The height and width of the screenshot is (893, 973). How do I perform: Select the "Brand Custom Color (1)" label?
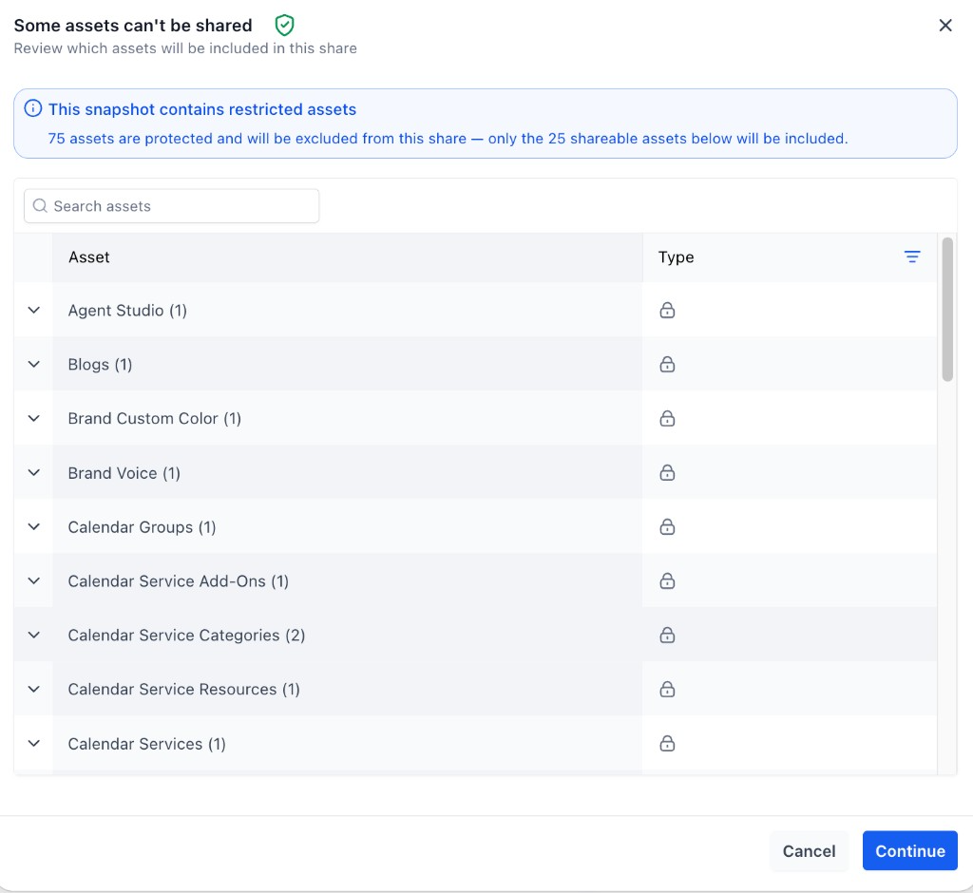pos(155,418)
